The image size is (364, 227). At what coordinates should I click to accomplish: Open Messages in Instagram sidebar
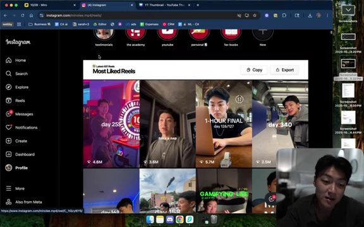coord(19,114)
